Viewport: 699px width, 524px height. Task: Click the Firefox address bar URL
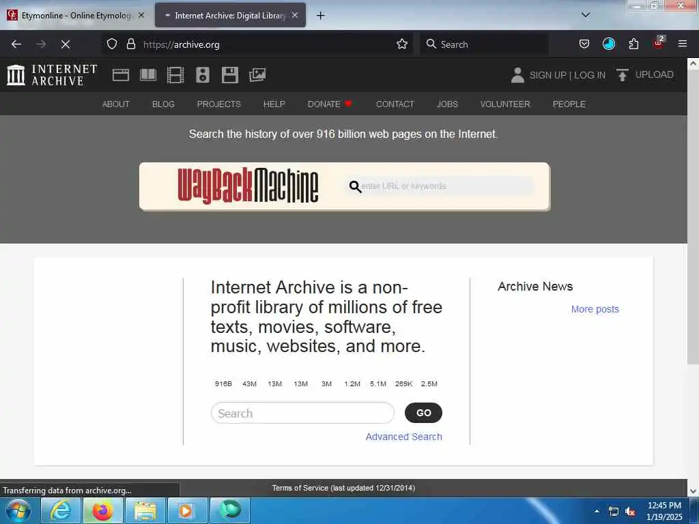pos(181,44)
